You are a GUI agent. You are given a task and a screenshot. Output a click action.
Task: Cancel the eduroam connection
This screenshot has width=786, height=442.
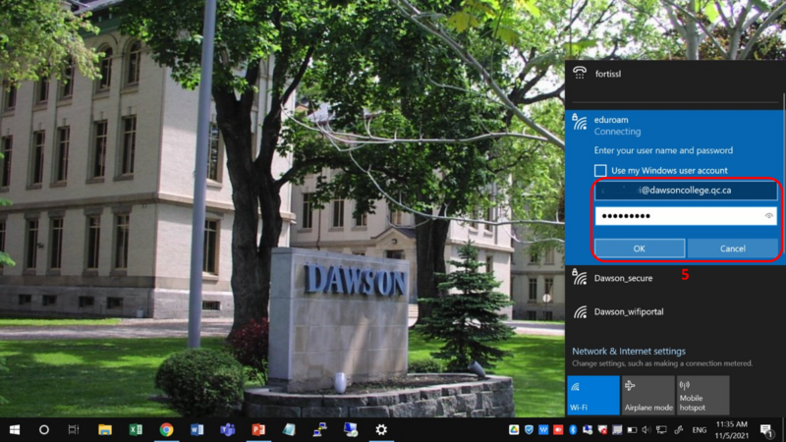[732, 249]
